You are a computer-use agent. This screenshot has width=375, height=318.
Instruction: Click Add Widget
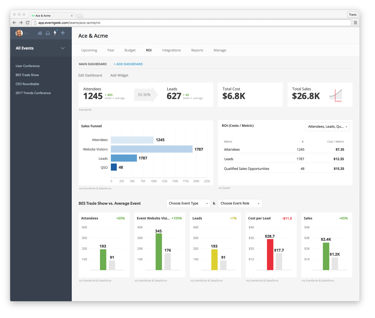(x=119, y=75)
